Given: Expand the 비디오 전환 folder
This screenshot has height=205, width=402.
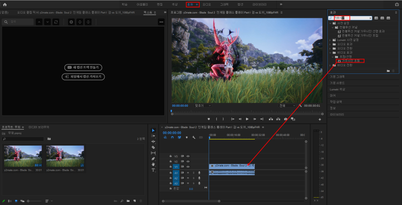Looking at the screenshot, I should pyautogui.click(x=330, y=65).
